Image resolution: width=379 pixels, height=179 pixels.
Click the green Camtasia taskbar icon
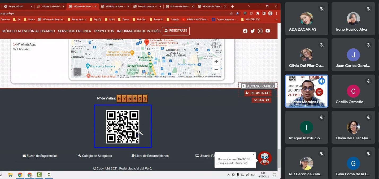pos(39,175)
